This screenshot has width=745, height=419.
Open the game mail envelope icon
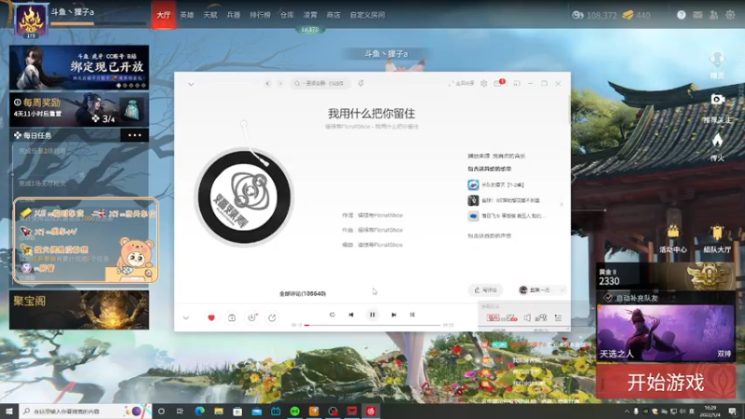pos(698,15)
